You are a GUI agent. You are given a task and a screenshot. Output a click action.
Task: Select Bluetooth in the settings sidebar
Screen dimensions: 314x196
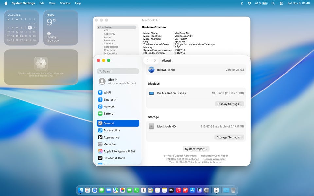coord(110,100)
